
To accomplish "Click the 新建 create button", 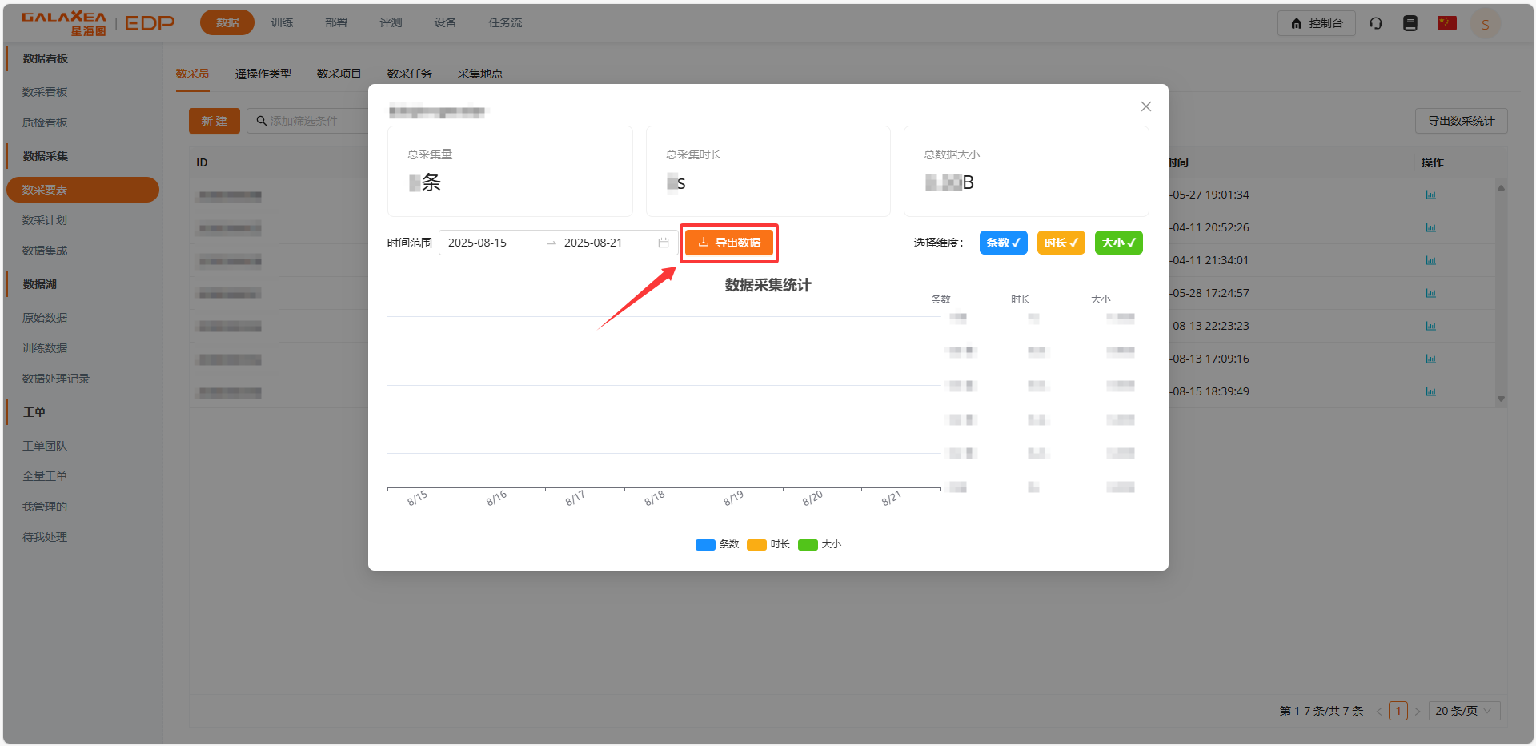I will pyautogui.click(x=214, y=121).
